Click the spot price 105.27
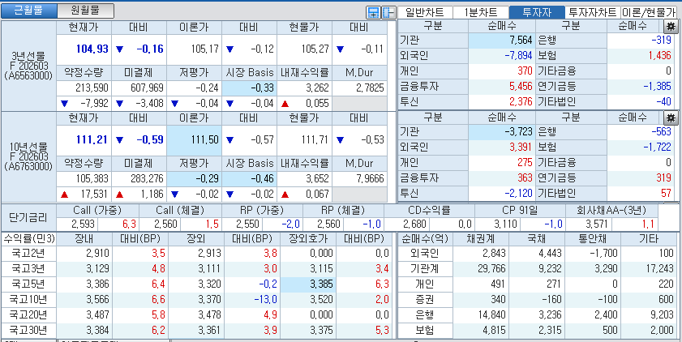 pyautogui.click(x=315, y=49)
